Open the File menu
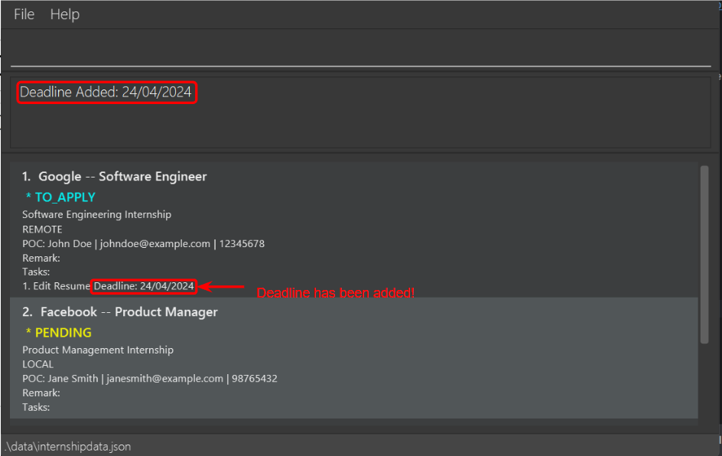Viewport: 722px width, 456px height. coord(24,15)
